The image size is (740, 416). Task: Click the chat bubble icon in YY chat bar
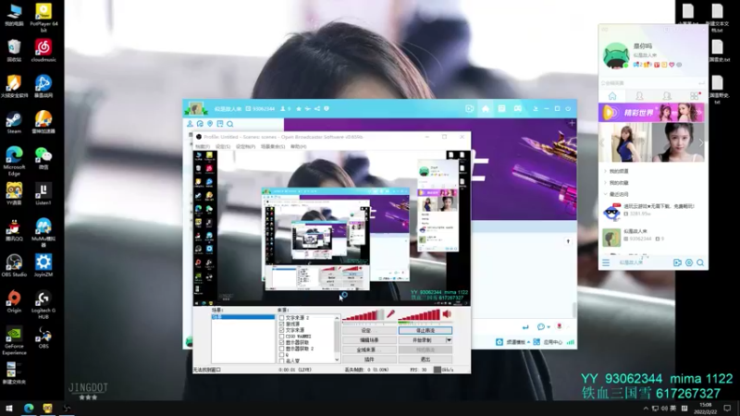(541, 327)
